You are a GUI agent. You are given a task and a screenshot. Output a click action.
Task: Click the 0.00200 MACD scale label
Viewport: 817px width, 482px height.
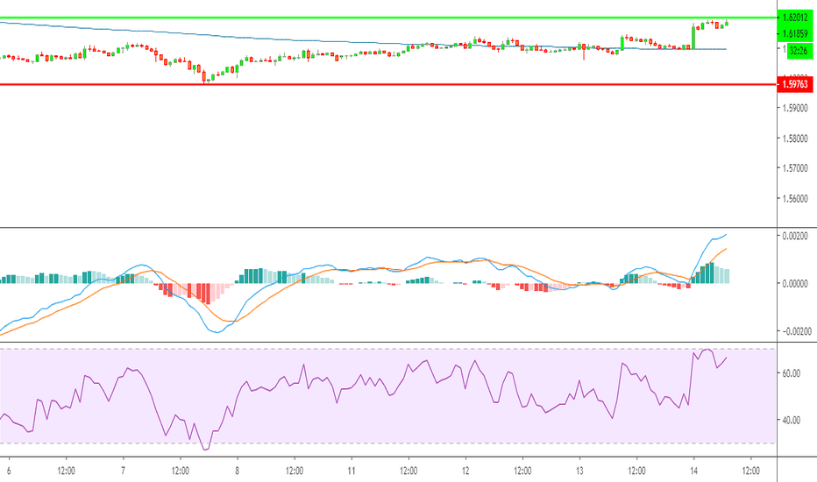tap(796, 237)
